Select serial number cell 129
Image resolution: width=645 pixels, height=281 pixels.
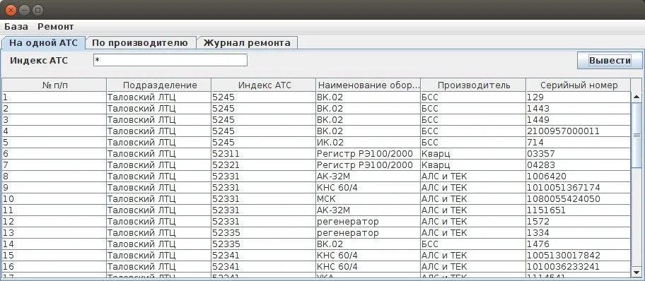tap(579, 97)
